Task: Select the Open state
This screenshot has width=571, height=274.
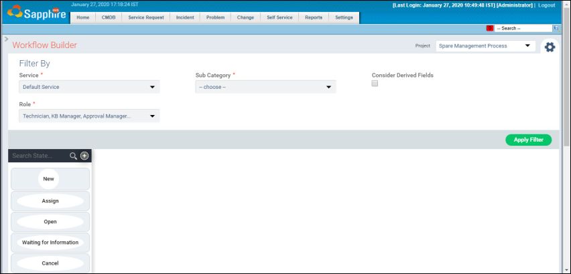Action: [50, 222]
